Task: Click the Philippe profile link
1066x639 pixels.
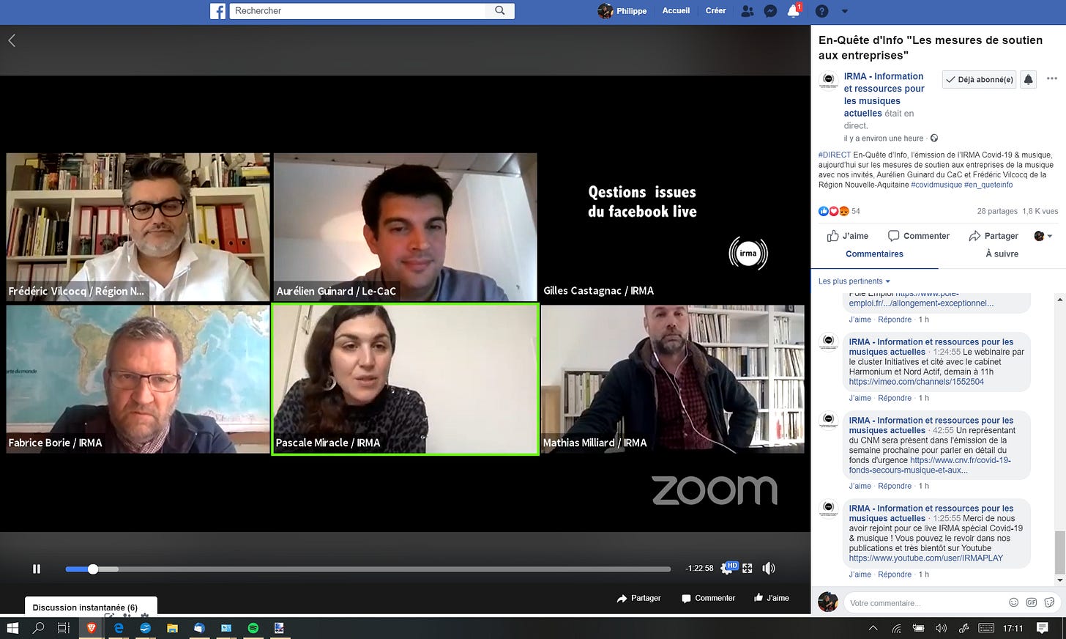Action: [x=622, y=11]
